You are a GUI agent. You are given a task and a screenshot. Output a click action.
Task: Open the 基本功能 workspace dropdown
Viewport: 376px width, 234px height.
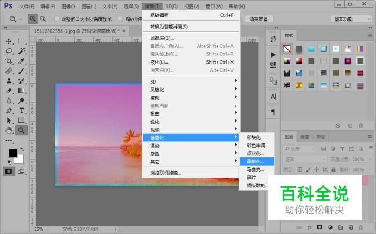tap(352, 19)
